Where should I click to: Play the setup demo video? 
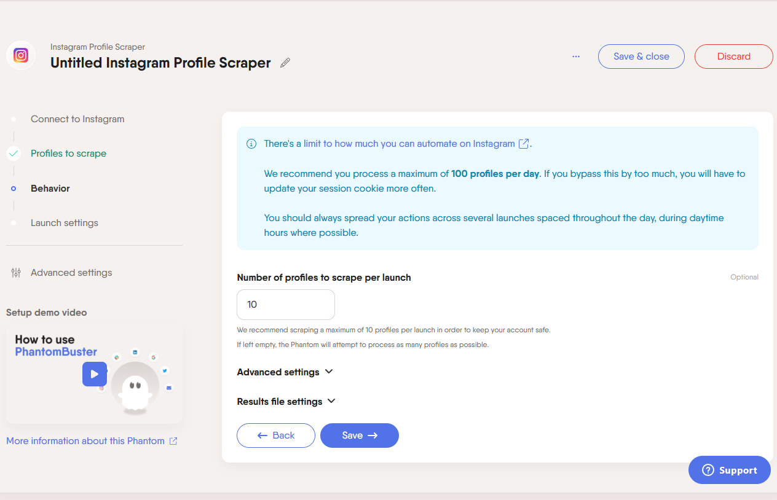click(x=95, y=374)
